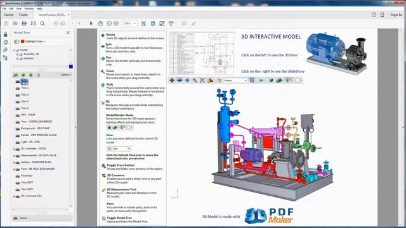Open the Options menu in views pane
The image size is (406, 228).
[66, 75]
